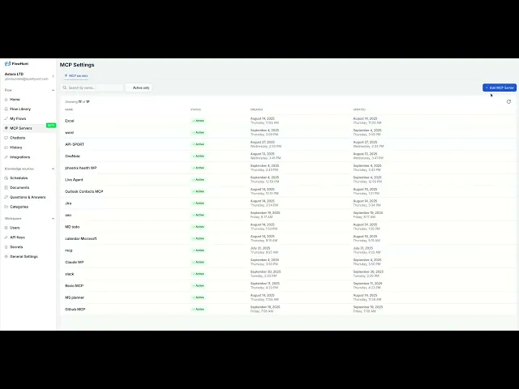Open the Live Agent server row

(x=288, y=180)
